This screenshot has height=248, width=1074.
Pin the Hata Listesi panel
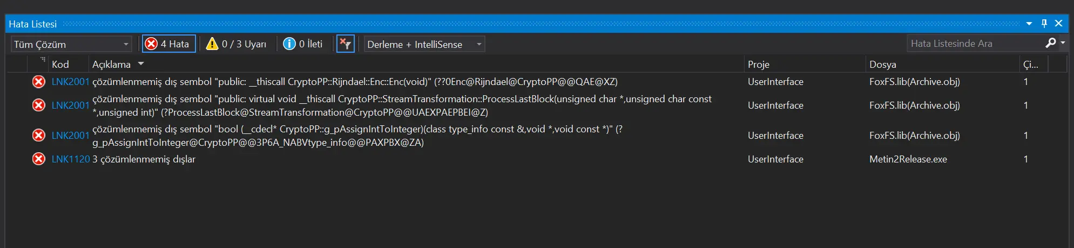[1044, 24]
